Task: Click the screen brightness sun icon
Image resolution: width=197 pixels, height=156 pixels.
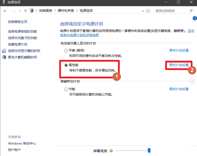Action: point(111,151)
